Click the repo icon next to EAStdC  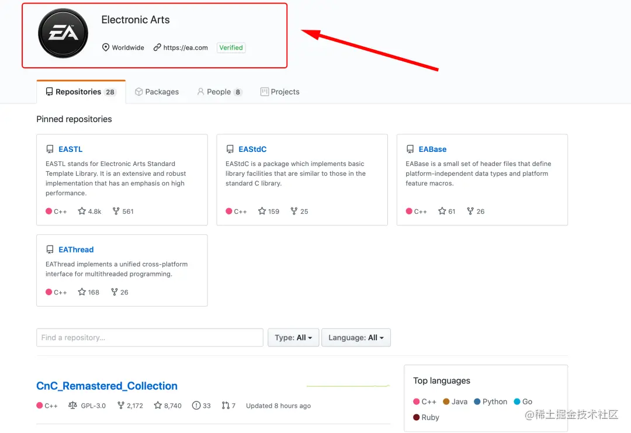(230, 149)
